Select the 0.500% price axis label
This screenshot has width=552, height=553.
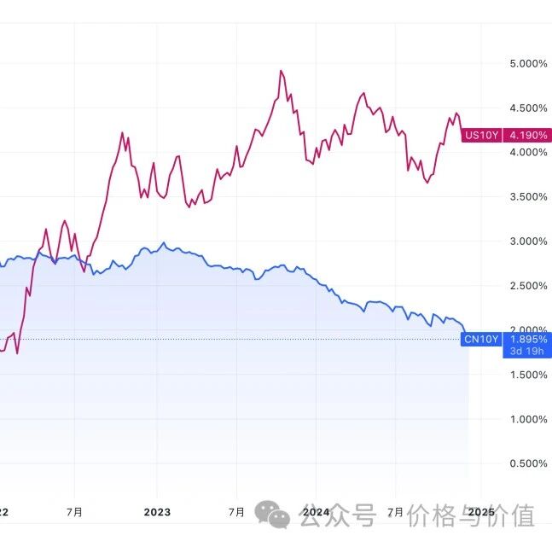coord(526,463)
